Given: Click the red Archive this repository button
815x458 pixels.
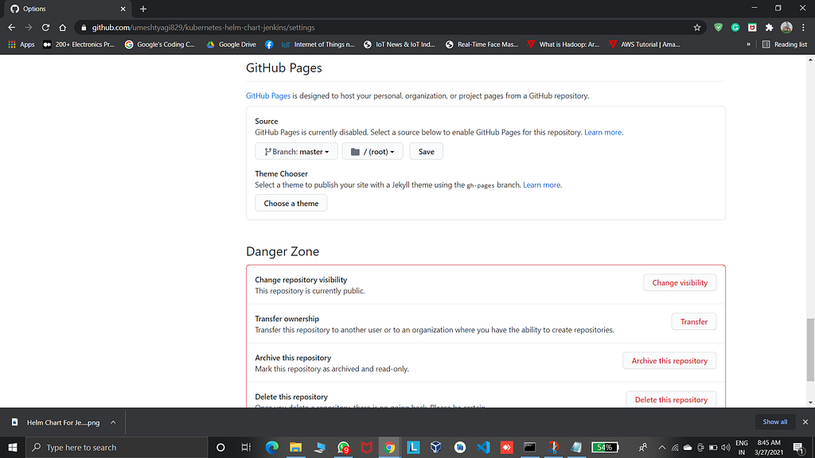Looking at the screenshot, I should click(669, 360).
